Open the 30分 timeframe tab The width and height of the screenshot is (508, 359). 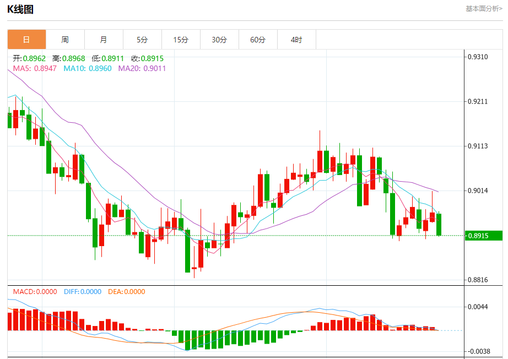click(x=219, y=40)
